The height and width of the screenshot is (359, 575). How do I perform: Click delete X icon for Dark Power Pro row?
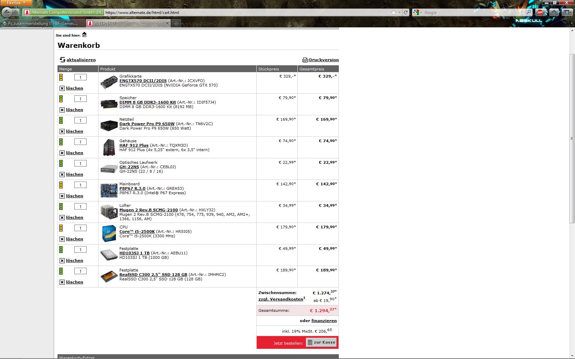(62, 131)
